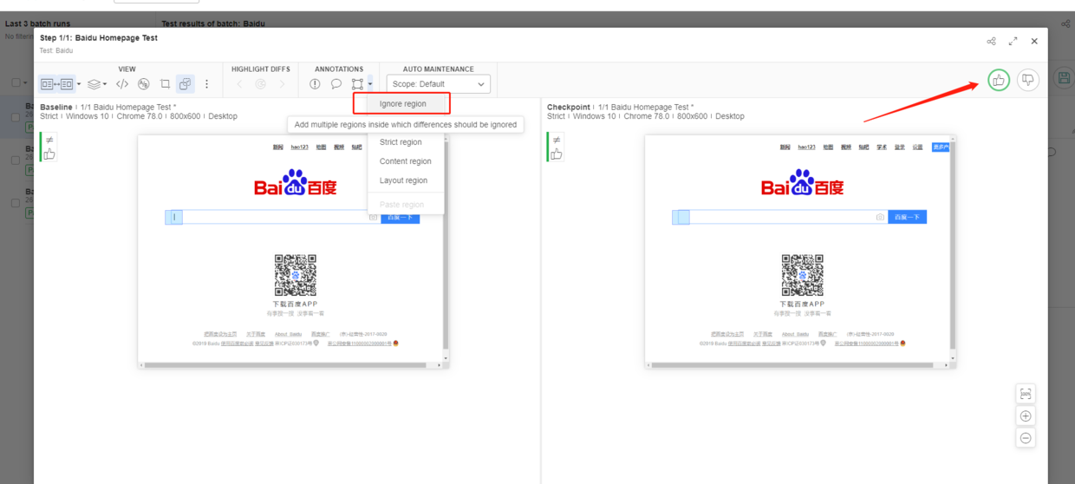
Task: Expand the layers dropdown arrow
Action: (x=105, y=84)
